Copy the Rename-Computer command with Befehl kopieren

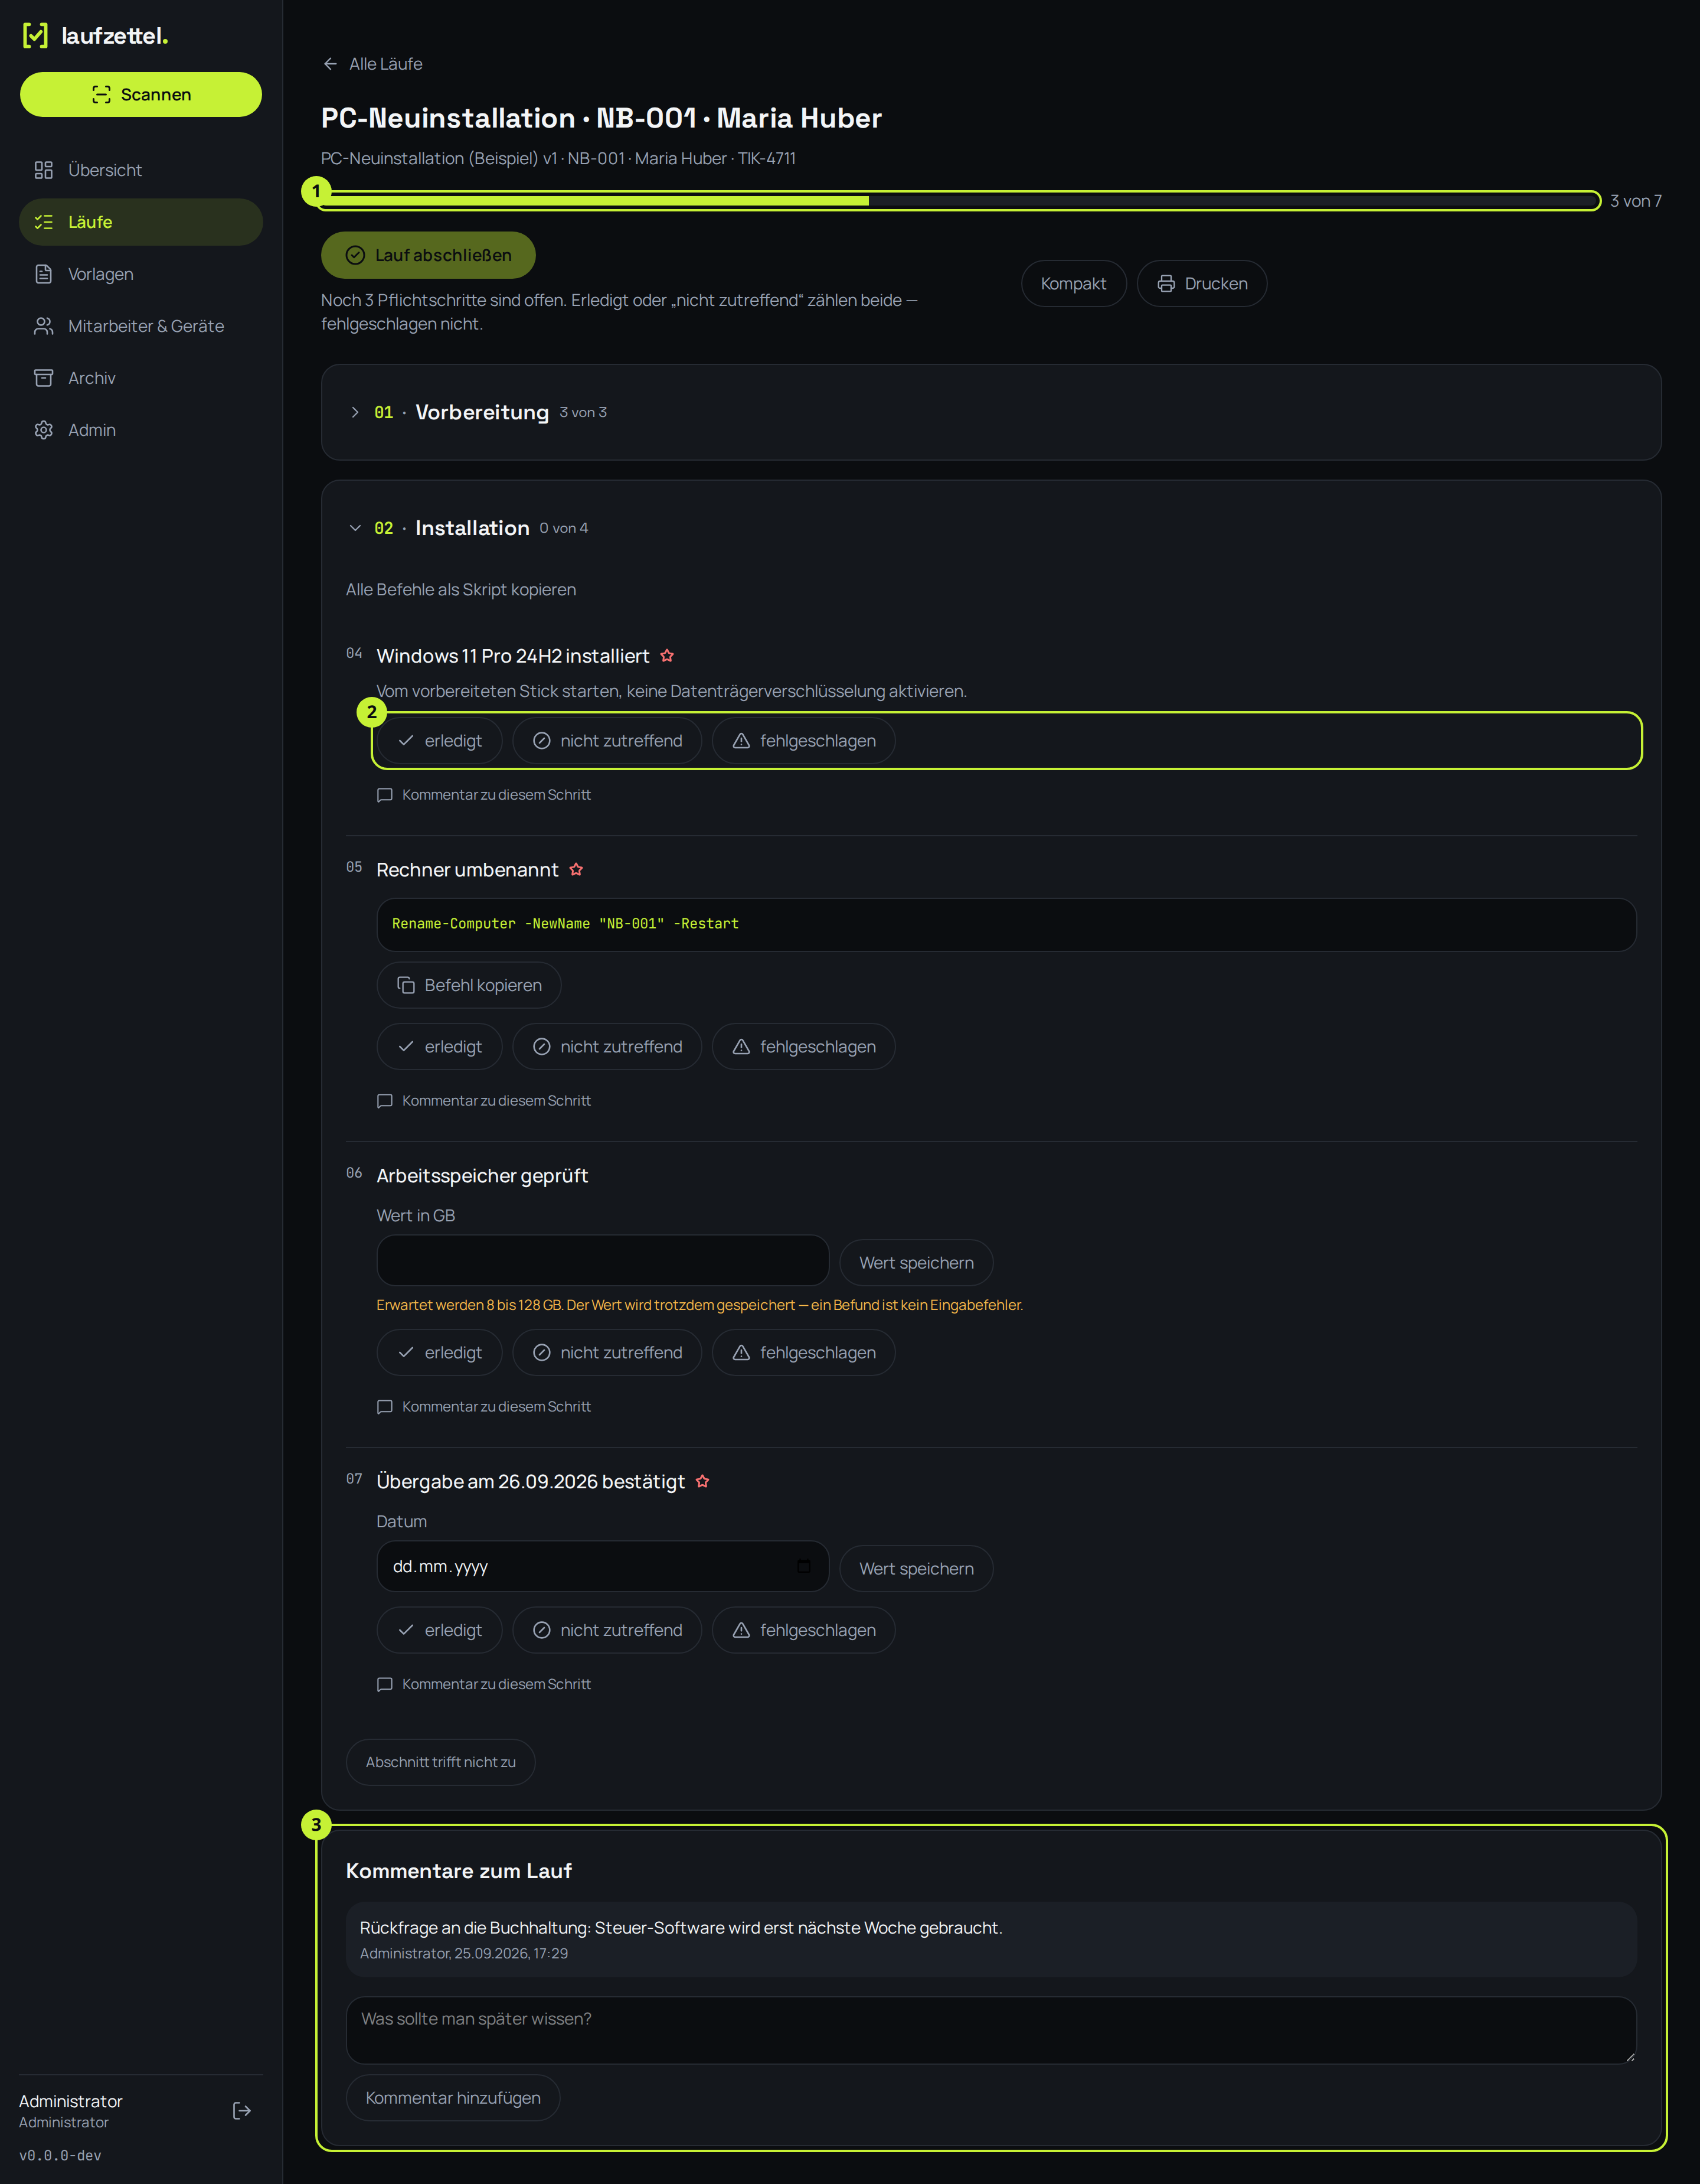pos(469,986)
